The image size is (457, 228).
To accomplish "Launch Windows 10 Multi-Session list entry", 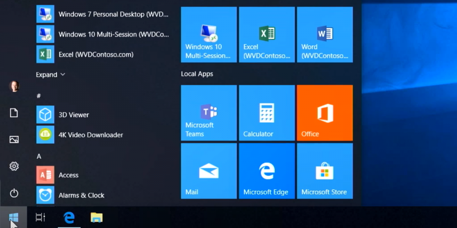I will pyautogui.click(x=102, y=34).
